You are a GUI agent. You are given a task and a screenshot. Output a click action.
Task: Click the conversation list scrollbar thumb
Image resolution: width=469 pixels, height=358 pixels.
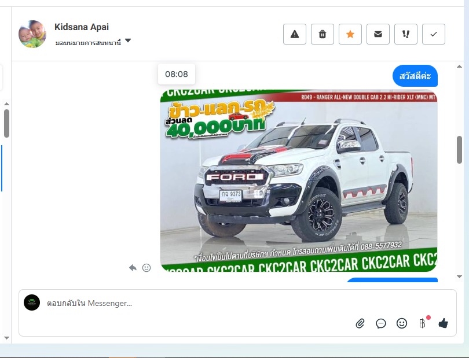6,123
